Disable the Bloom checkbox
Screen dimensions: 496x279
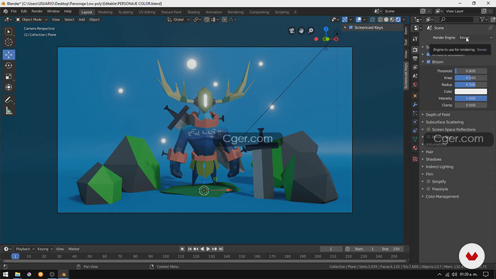428,61
